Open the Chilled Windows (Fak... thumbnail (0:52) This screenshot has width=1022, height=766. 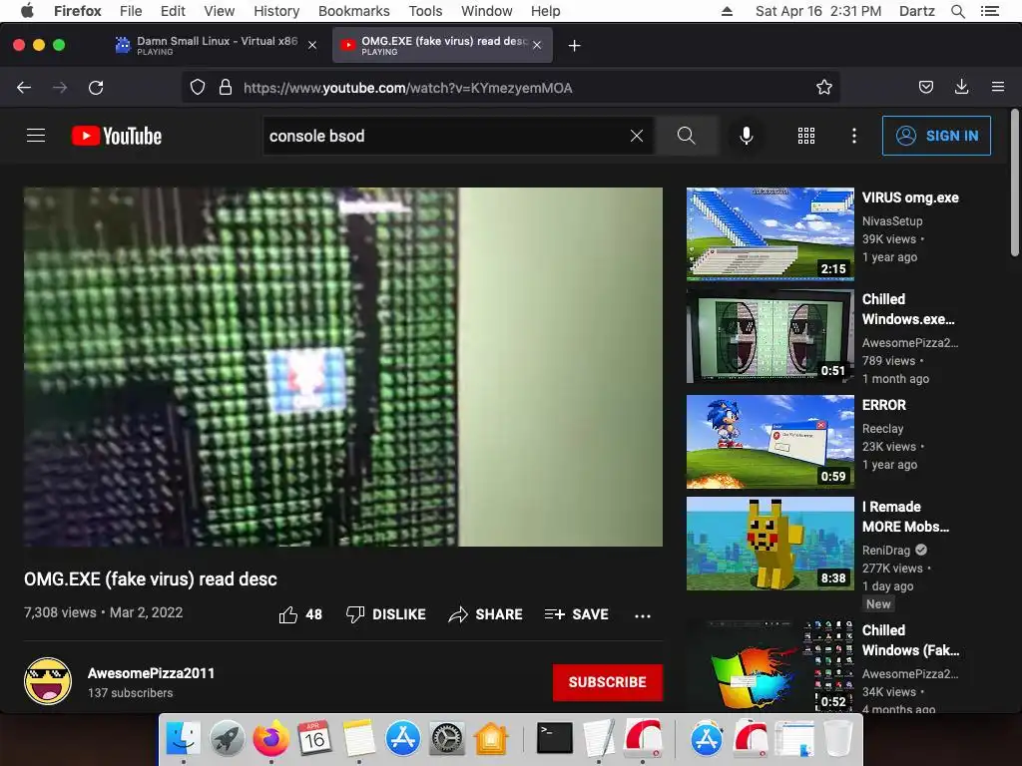click(770, 666)
